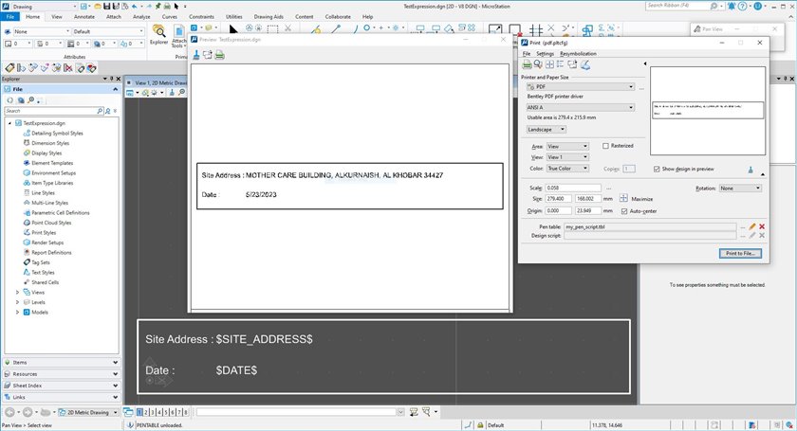Click the Maximize label in Print dialog
This screenshot has width=797, height=431.
(642, 199)
